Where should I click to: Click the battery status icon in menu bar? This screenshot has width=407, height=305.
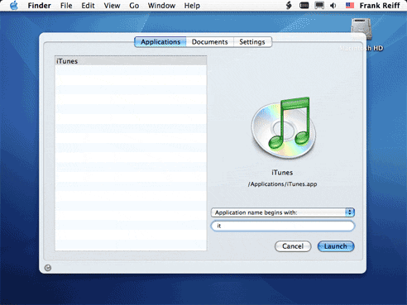click(304, 6)
